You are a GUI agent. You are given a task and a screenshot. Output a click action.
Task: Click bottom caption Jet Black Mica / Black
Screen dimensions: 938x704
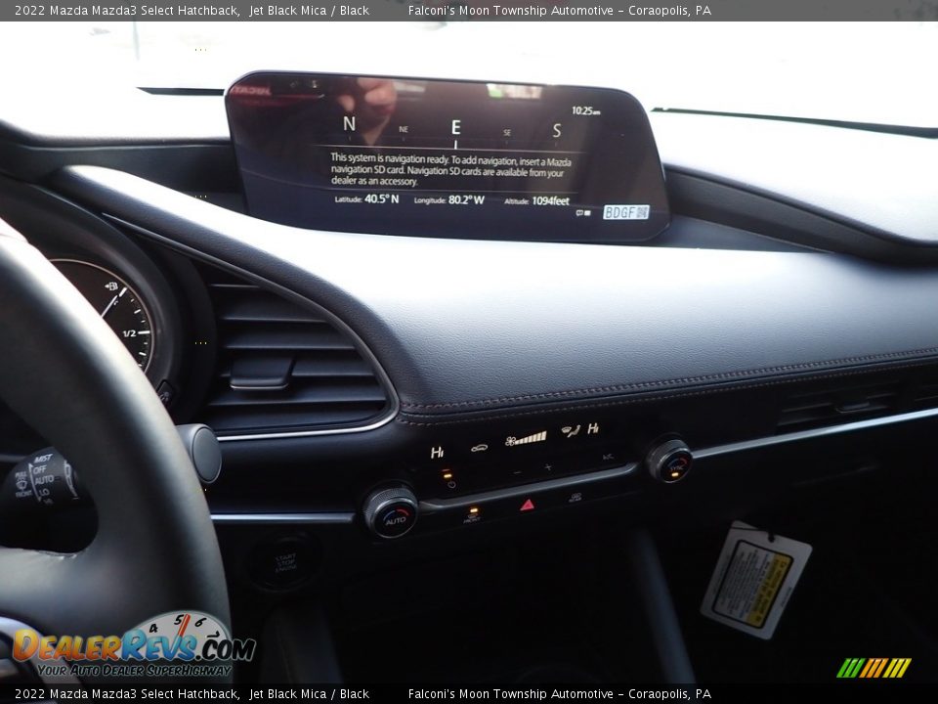click(x=310, y=694)
